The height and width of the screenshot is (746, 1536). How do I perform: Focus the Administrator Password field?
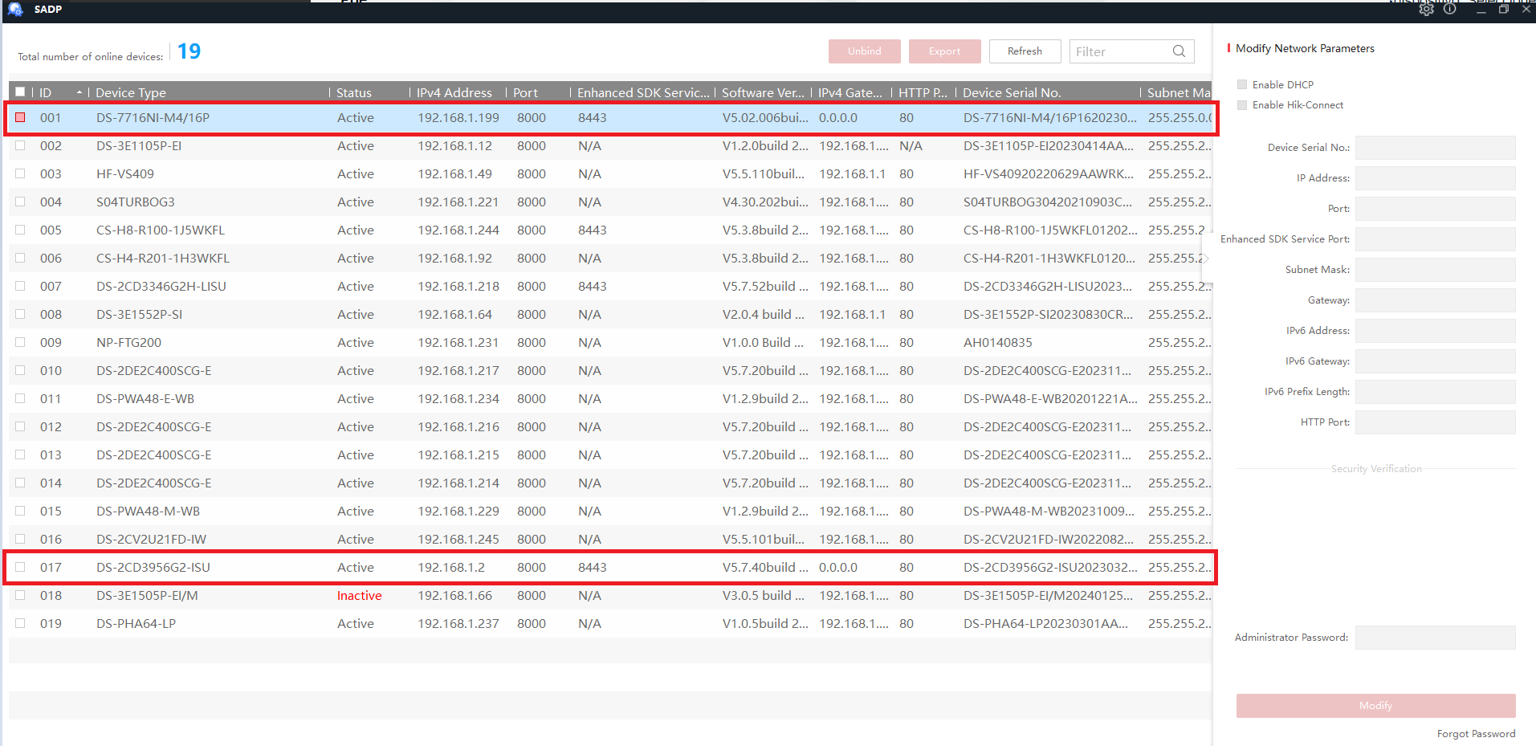click(1436, 638)
